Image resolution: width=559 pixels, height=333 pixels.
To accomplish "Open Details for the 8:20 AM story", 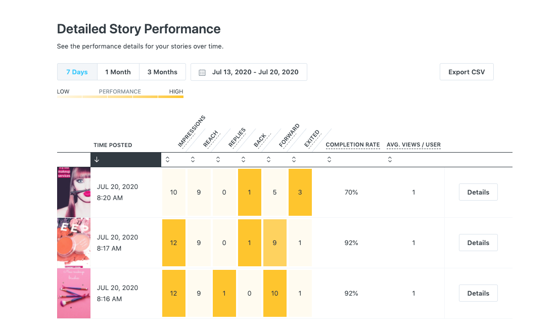I will [478, 192].
